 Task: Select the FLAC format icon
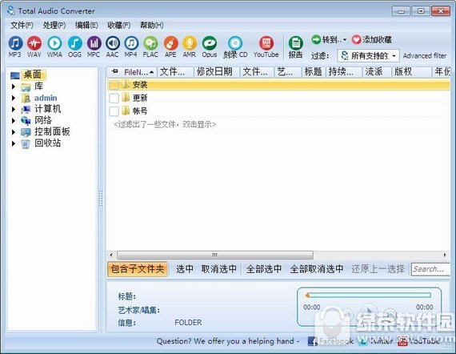tap(150, 46)
